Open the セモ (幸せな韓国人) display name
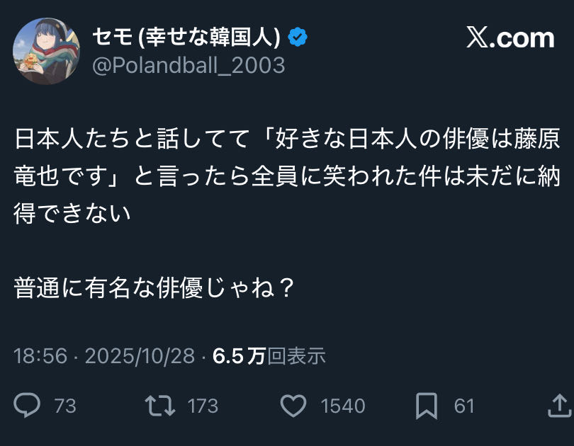Screen dimensions: 574x446 click(187, 37)
